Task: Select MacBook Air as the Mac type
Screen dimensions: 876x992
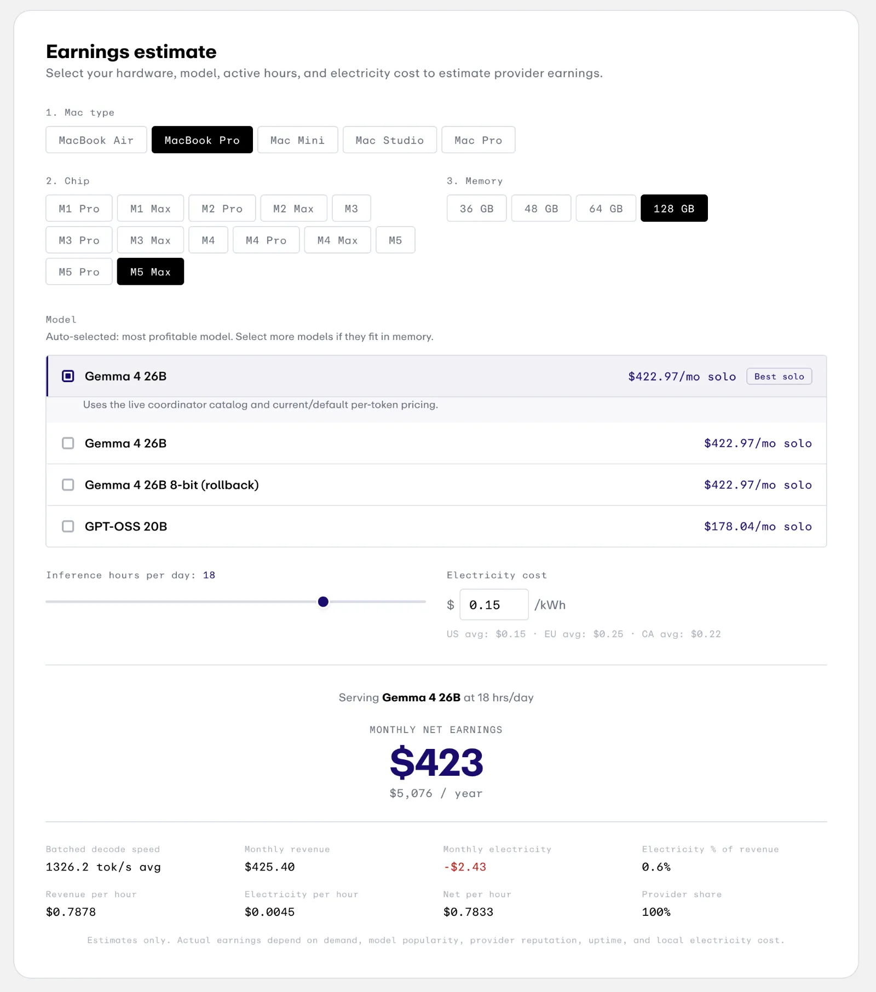Action: coord(96,140)
